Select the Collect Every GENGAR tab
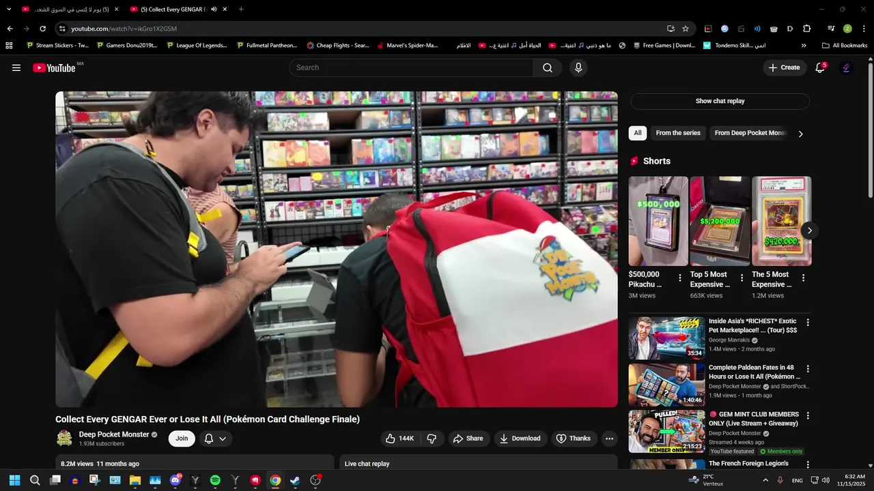Screen dimensions: 874x491 [179, 9]
